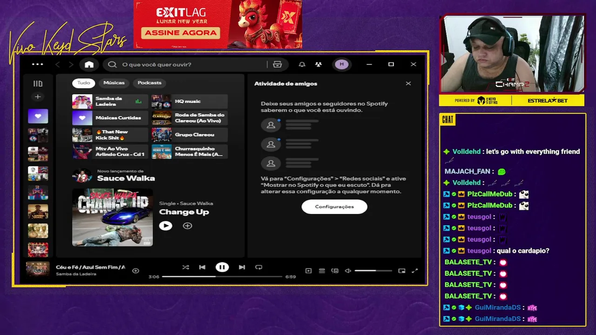Open 'Churrasquinho Menos É Mais' card
The image size is (596, 335).
pyautogui.click(x=190, y=152)
